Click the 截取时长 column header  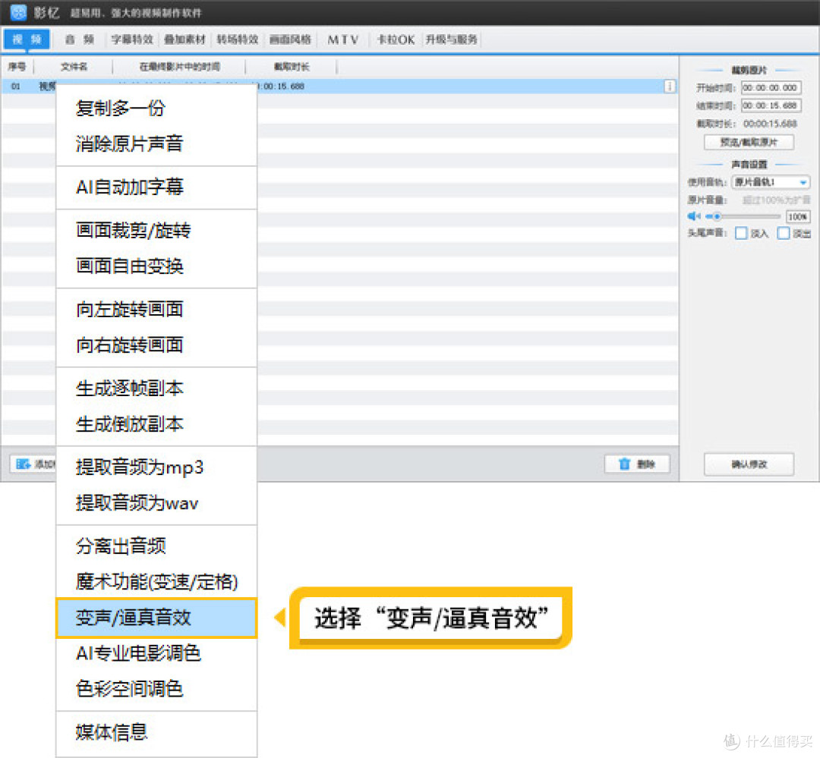(292, 66)
